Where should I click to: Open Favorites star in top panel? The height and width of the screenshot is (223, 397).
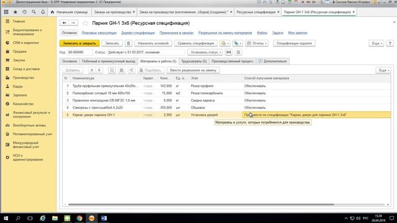tap(15, 12)
